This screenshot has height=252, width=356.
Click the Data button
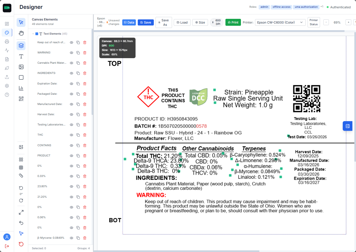129,22
